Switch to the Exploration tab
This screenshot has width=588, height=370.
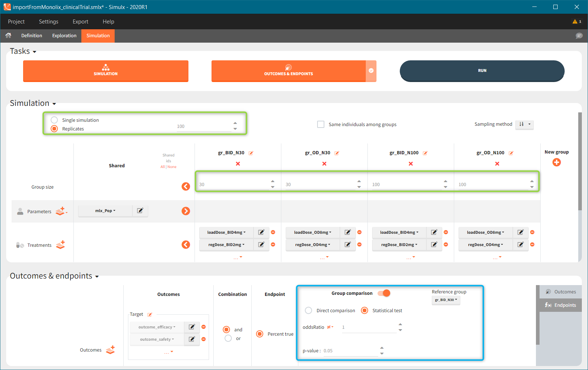pyautogui.click(x=64, y=36)
